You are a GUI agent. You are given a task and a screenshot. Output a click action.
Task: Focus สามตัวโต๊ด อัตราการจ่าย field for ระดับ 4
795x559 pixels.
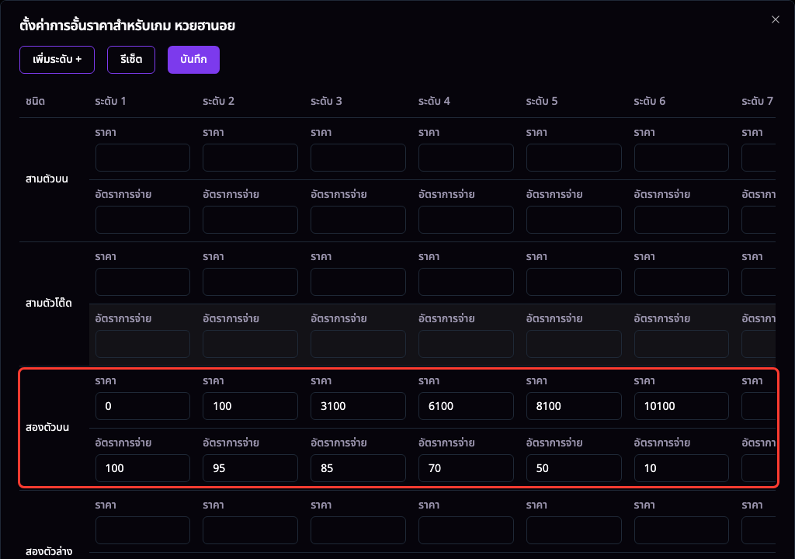466,344
